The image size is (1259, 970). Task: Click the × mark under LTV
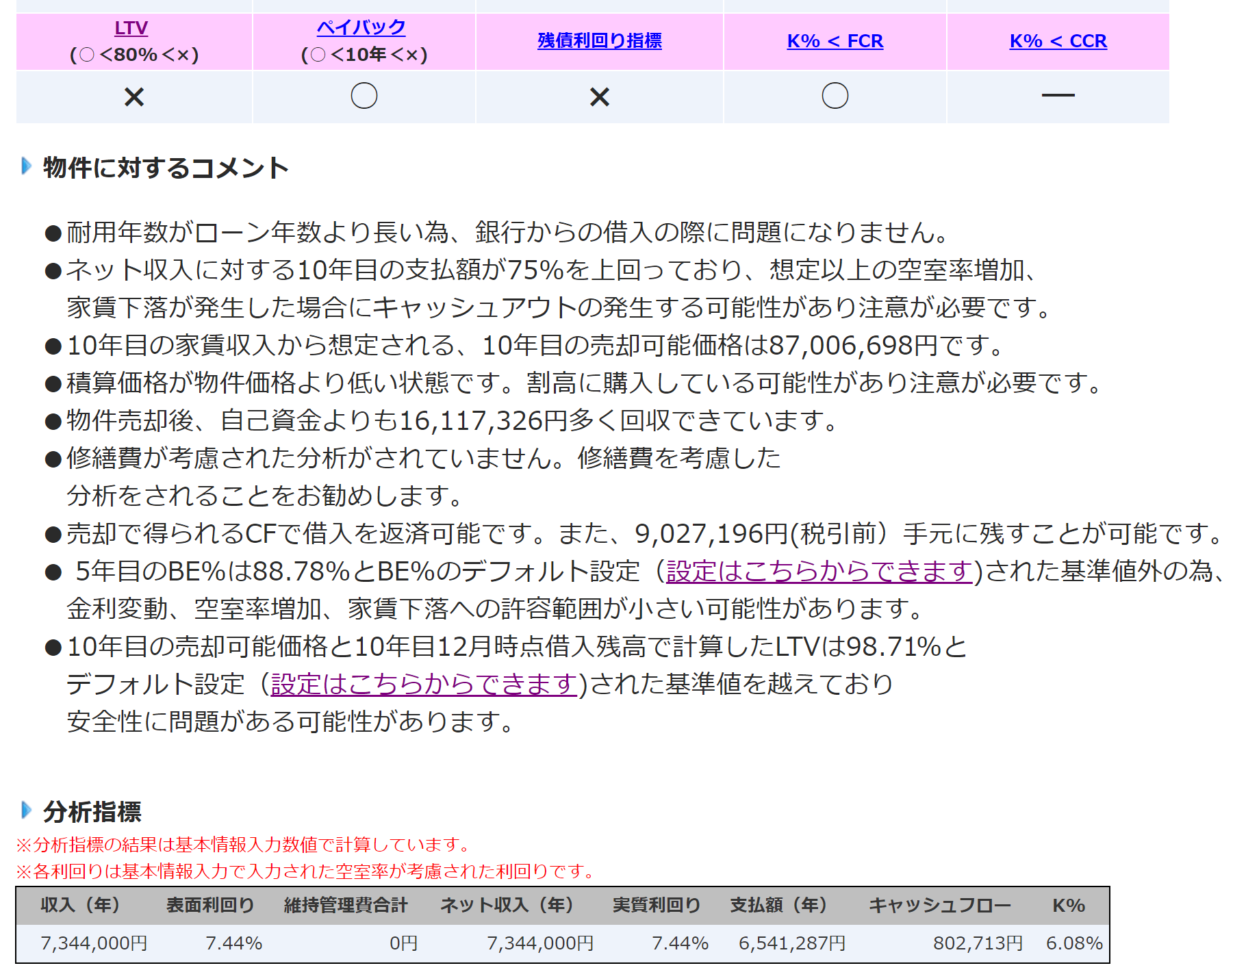tap(134, 97)
